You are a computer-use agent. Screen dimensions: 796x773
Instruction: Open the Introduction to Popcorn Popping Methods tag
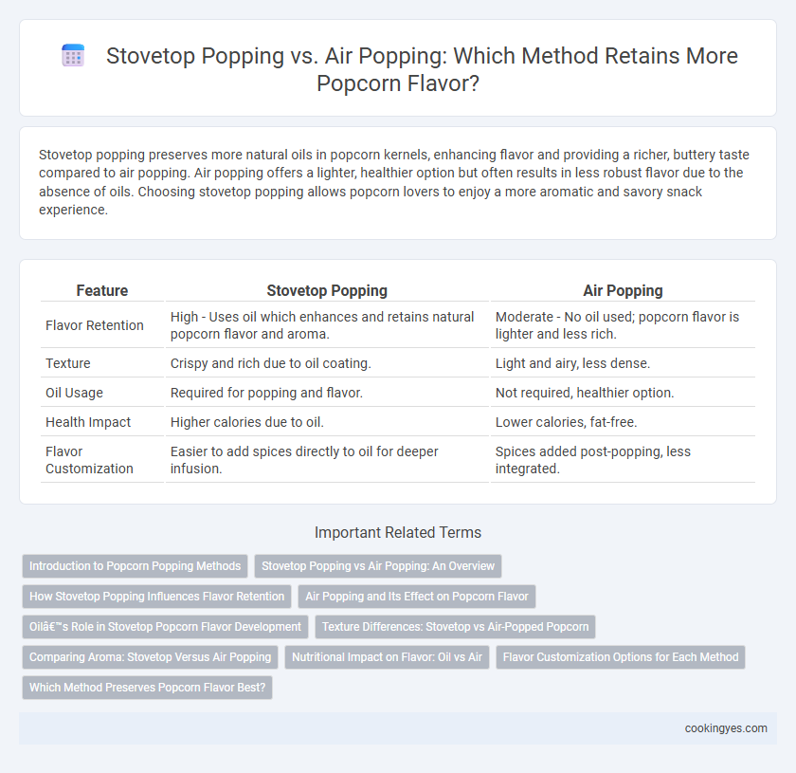tap(135, 566)
